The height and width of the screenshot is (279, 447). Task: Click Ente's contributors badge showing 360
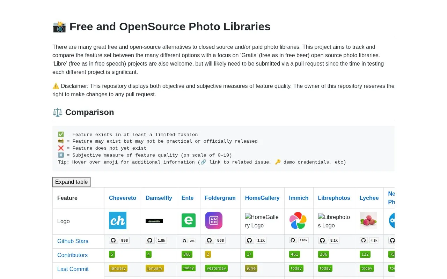[x=187, y=254]
